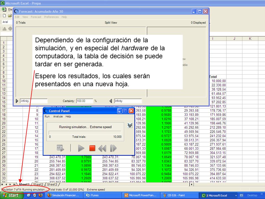This screenshot has height=199, width=265.
Task: Click last sheet navigation arrow
Action: point(14,184)
